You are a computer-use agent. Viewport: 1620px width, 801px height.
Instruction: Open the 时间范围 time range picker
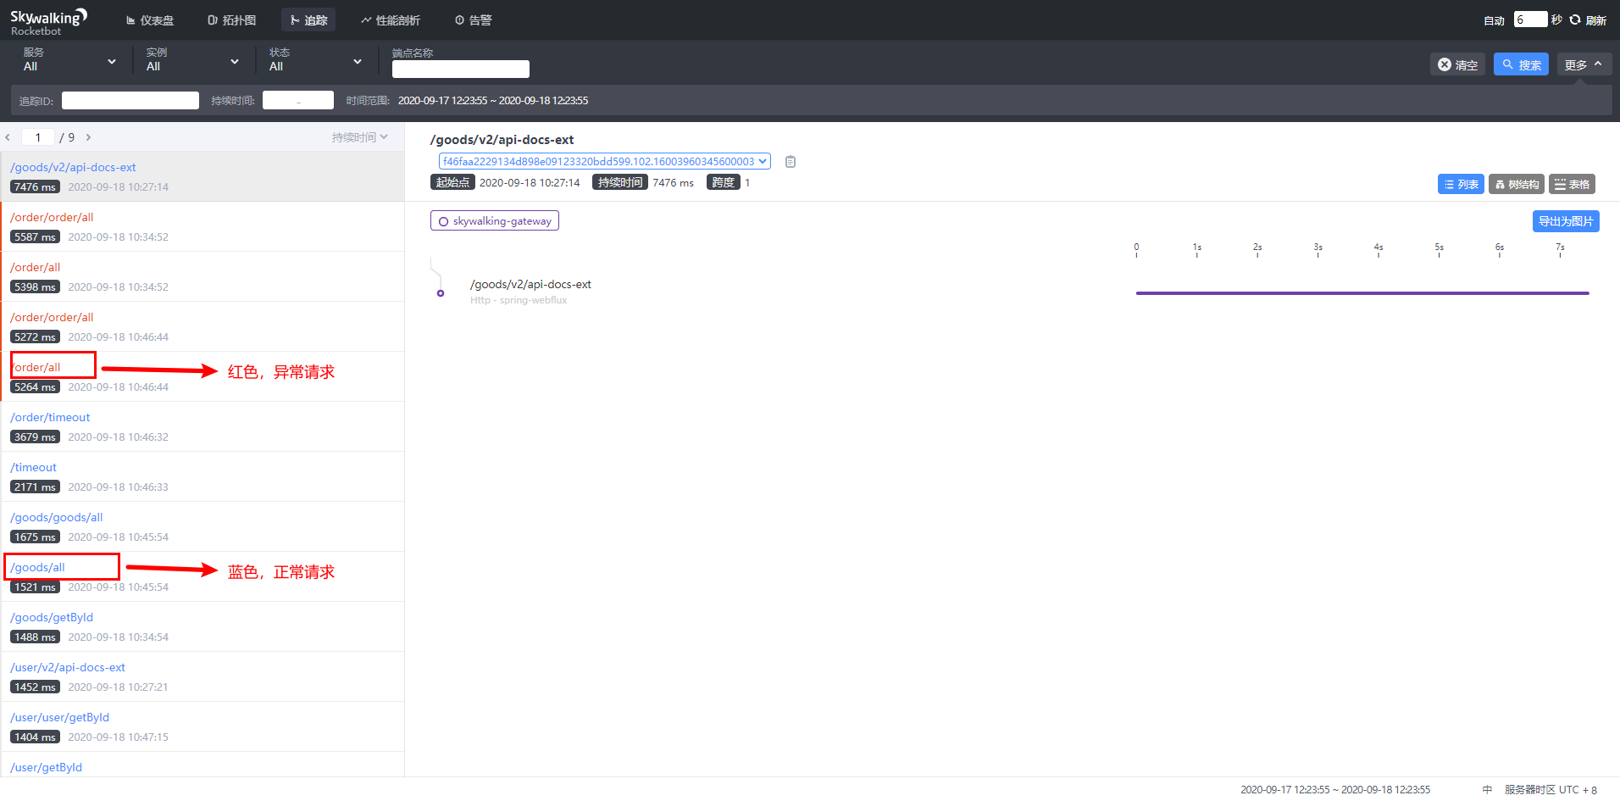click(493, 101)
